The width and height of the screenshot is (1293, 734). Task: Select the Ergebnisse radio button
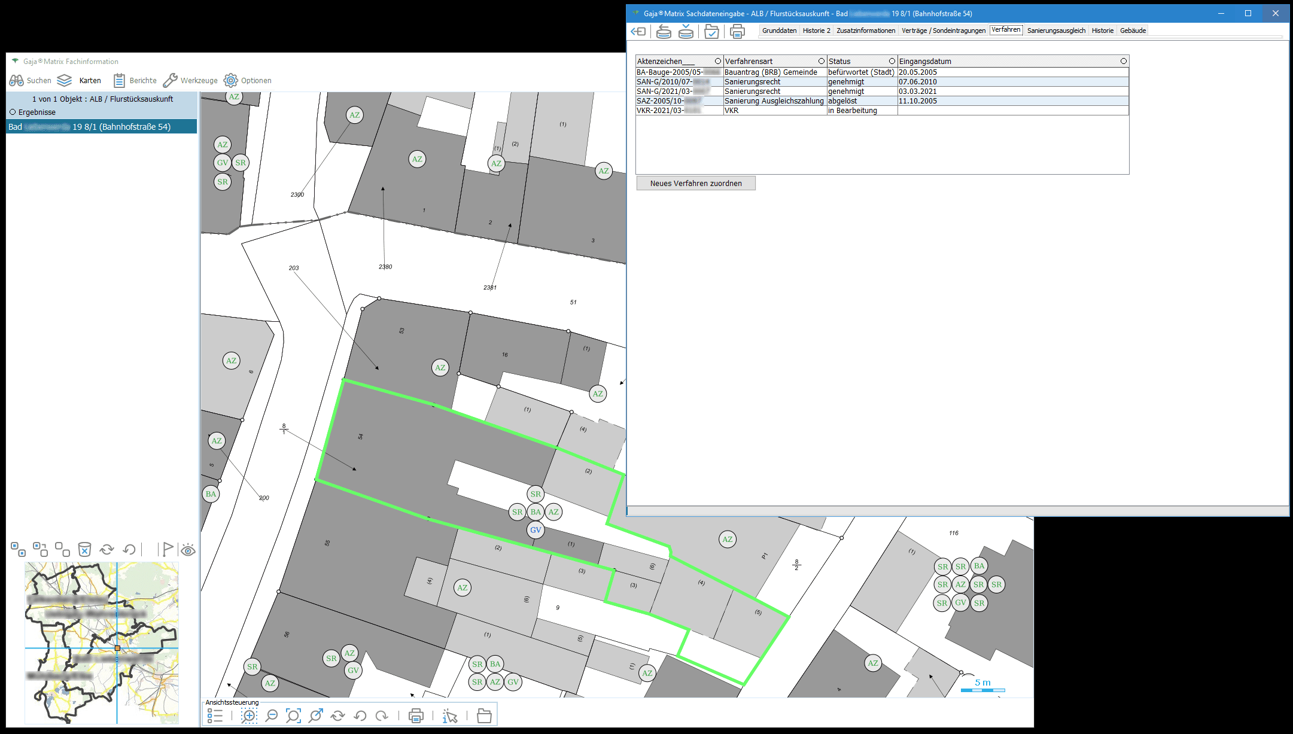(x=13, y=112)
